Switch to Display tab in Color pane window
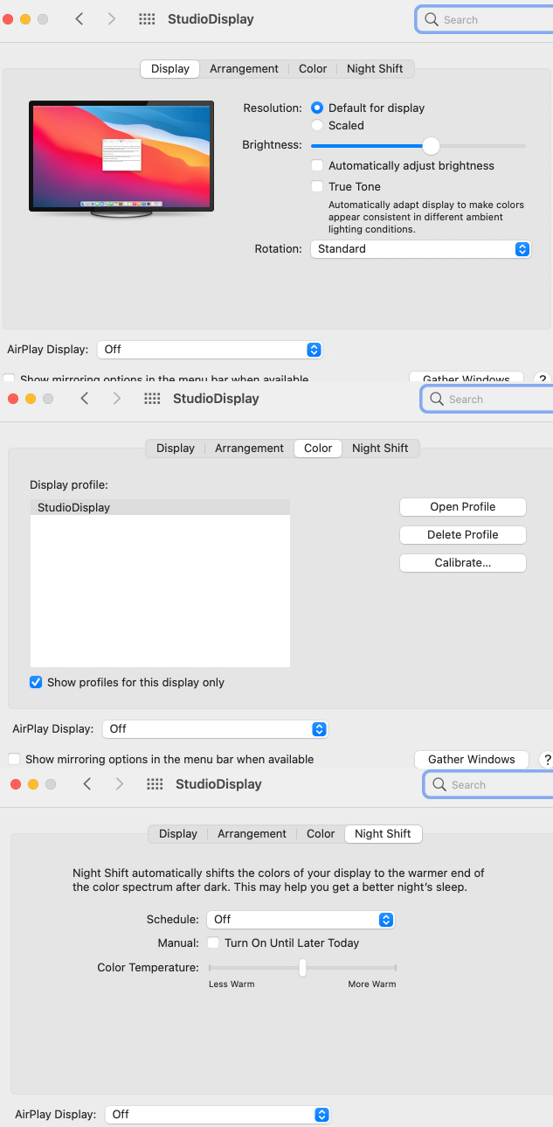The height and width of the screenshot is (1127, 553). coord(176,449)
